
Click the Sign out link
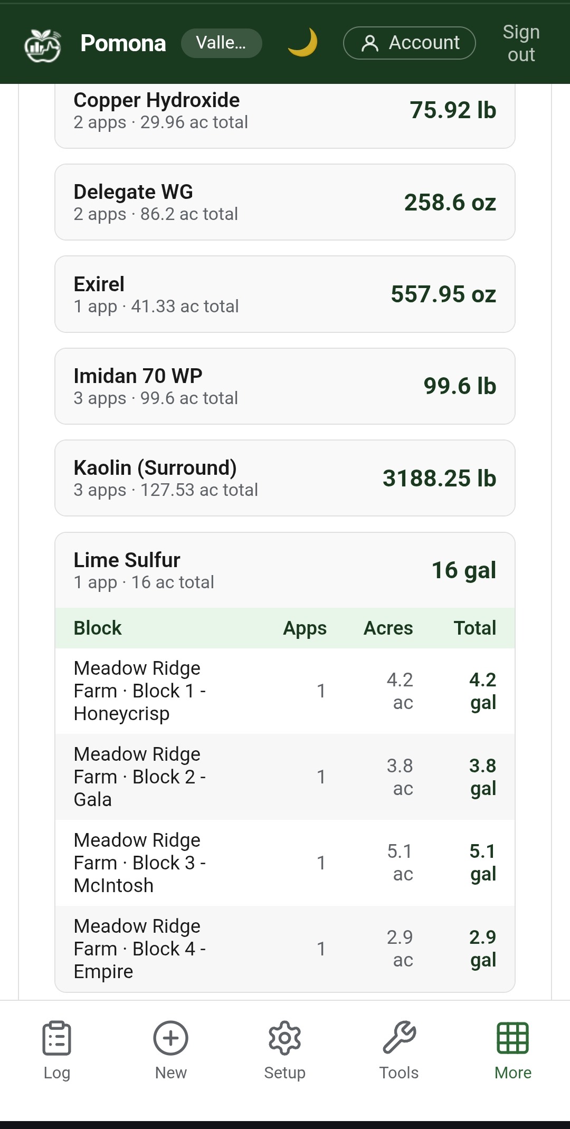tap(521, 43)
